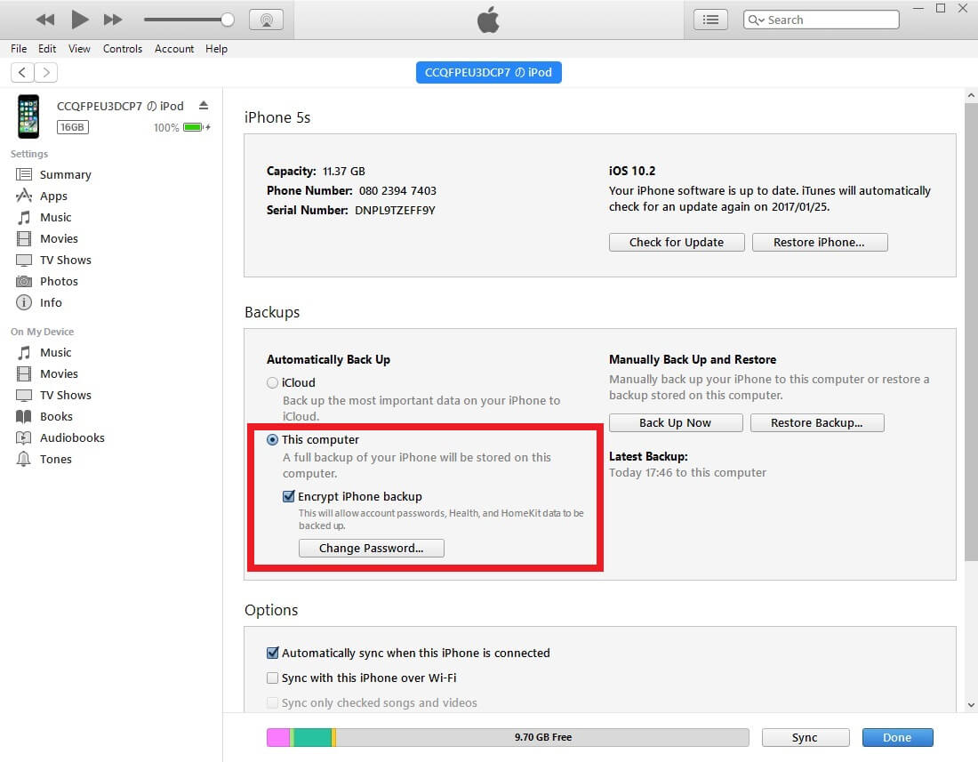Adjust the volume slider knob
Viewport: 978px width, 762px height.
pyautogui.click(x=228, y=20)
